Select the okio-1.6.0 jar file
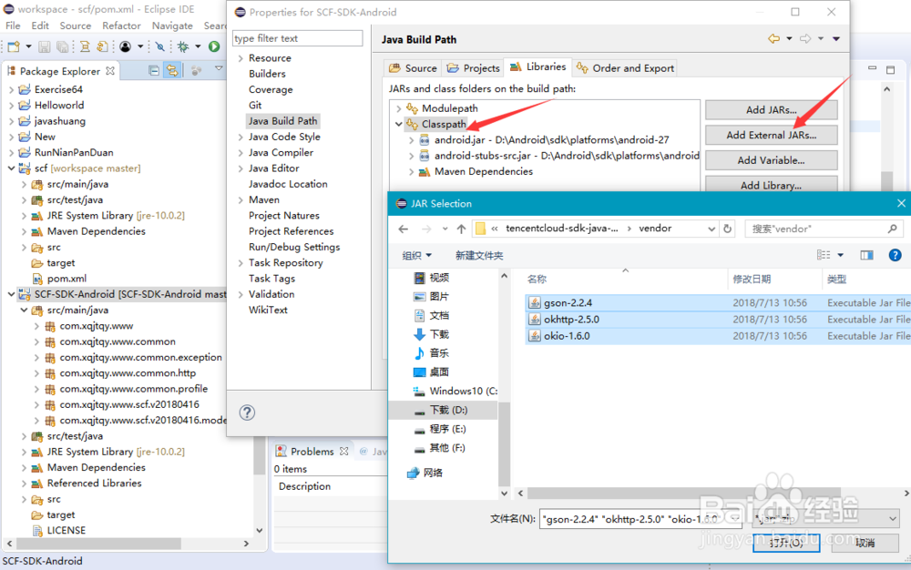 click(x=567, y=336)
